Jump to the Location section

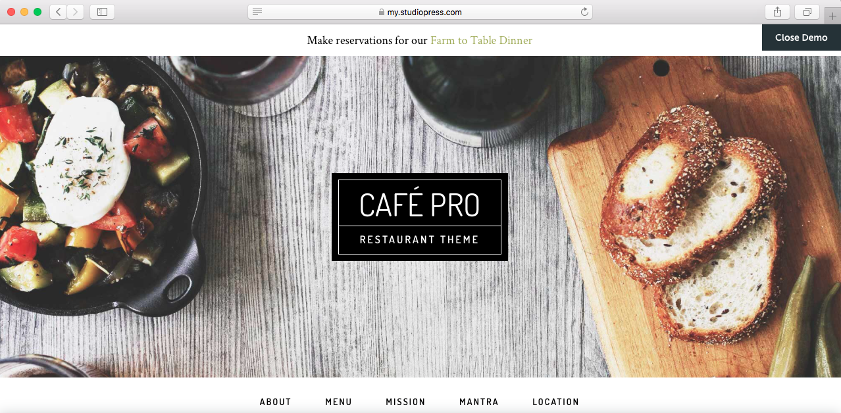coord(555,402)
